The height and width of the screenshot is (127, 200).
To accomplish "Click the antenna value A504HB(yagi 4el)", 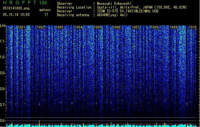I will point(112,15).
